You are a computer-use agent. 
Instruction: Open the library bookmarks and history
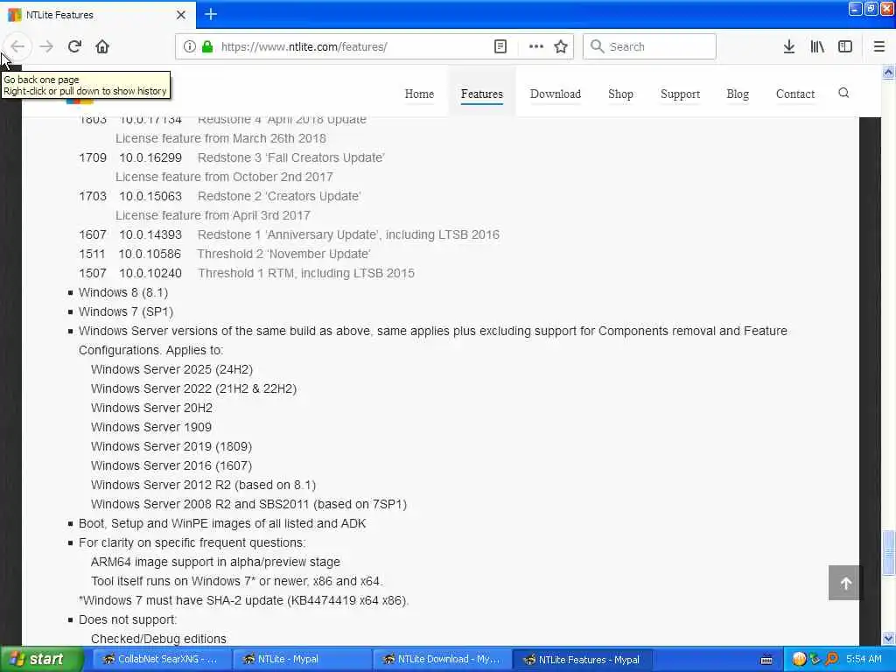click(x=817, y=46)
